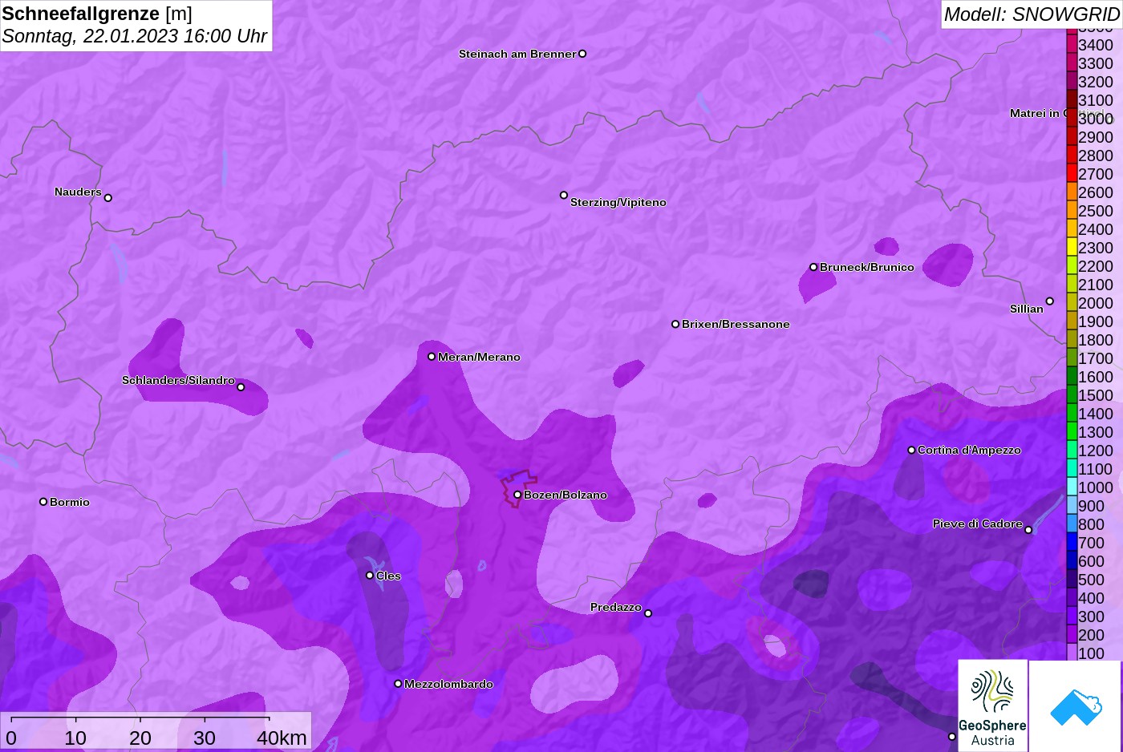The height and width of the screenshot is (752, 1123).
Task: Click the 20 label on the scale bar
Action: coord(140,738)
